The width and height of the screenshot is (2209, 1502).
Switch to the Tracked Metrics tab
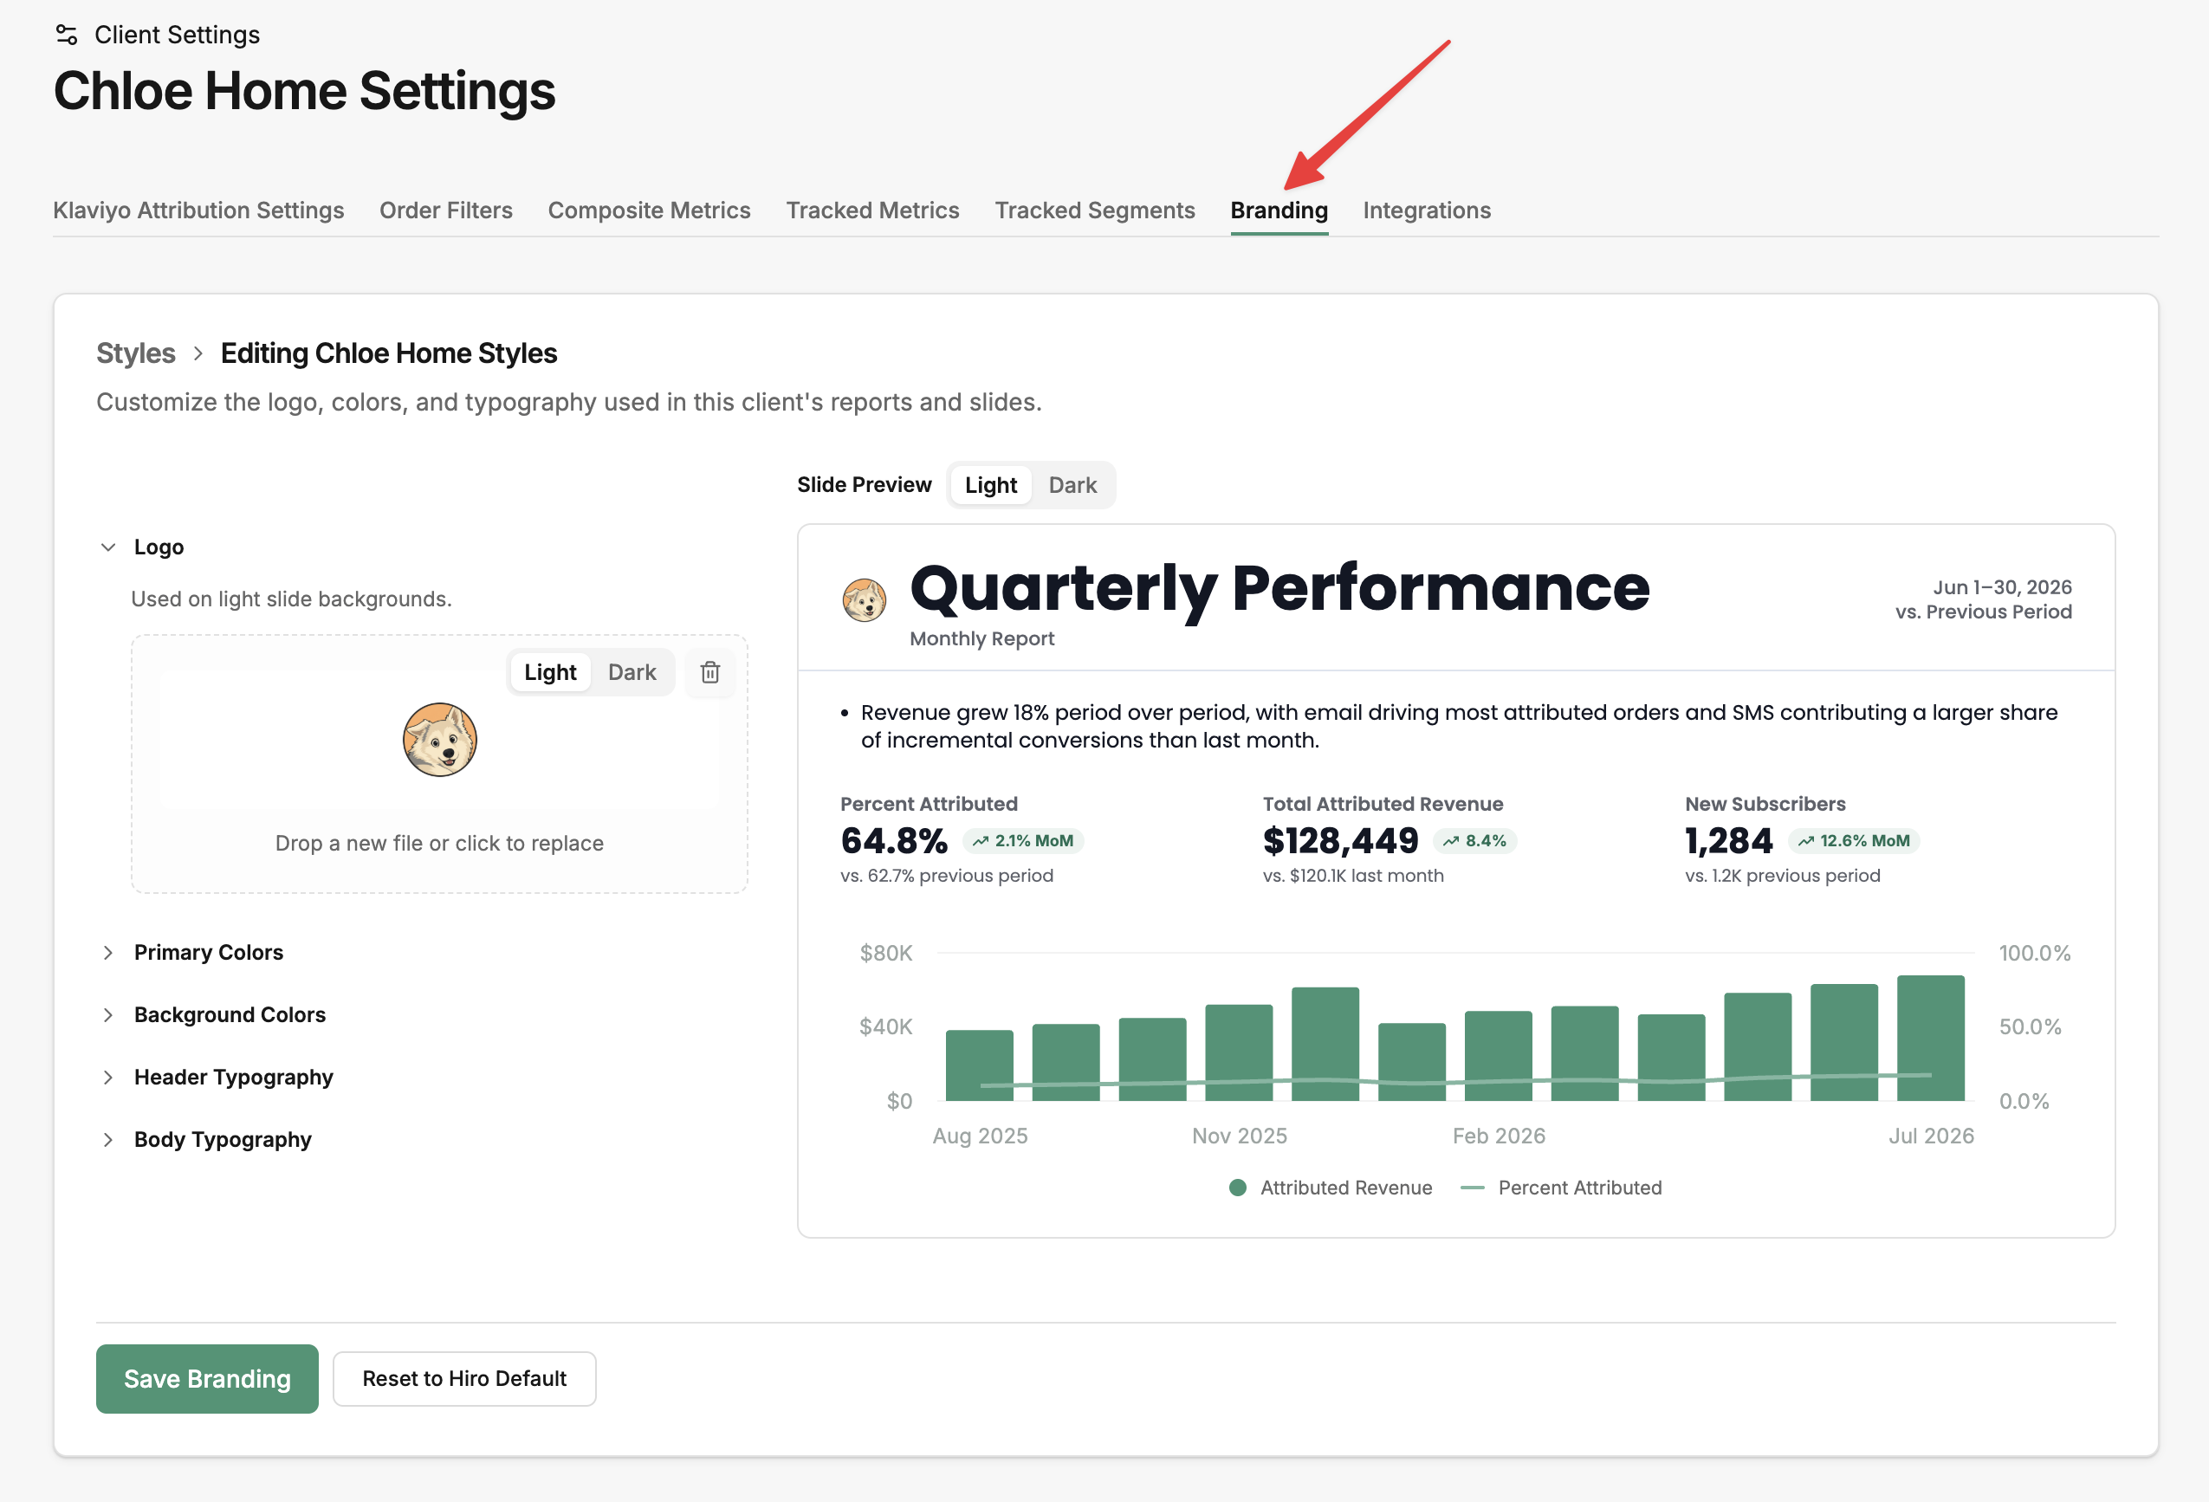[x=872, y=210]
